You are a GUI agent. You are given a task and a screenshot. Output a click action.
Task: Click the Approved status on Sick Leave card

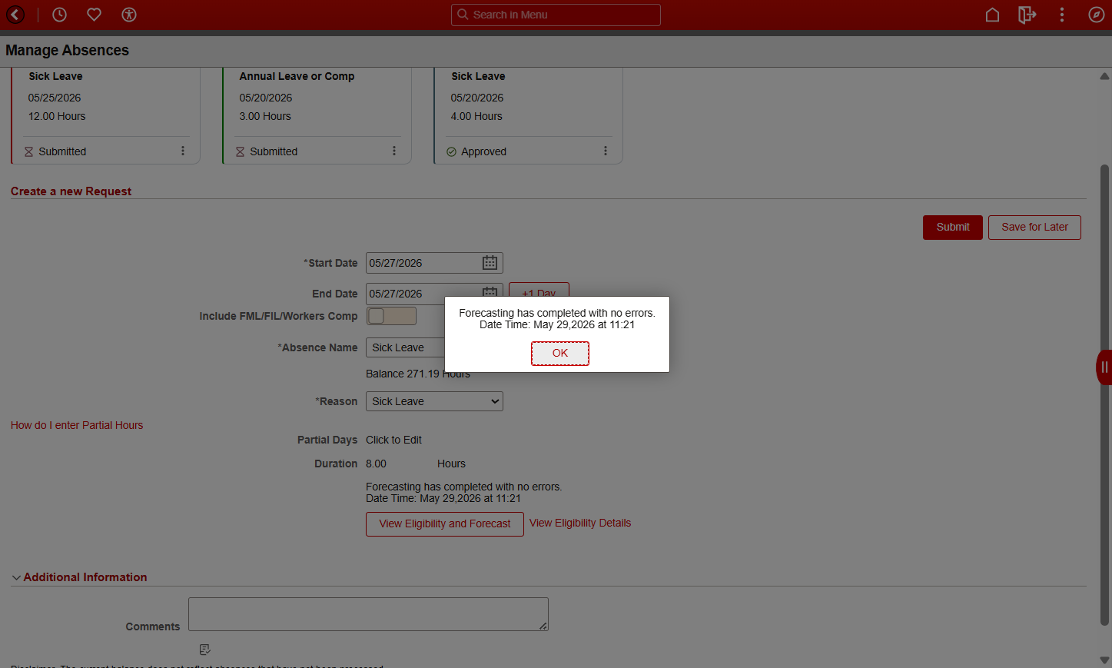[483, 151]
